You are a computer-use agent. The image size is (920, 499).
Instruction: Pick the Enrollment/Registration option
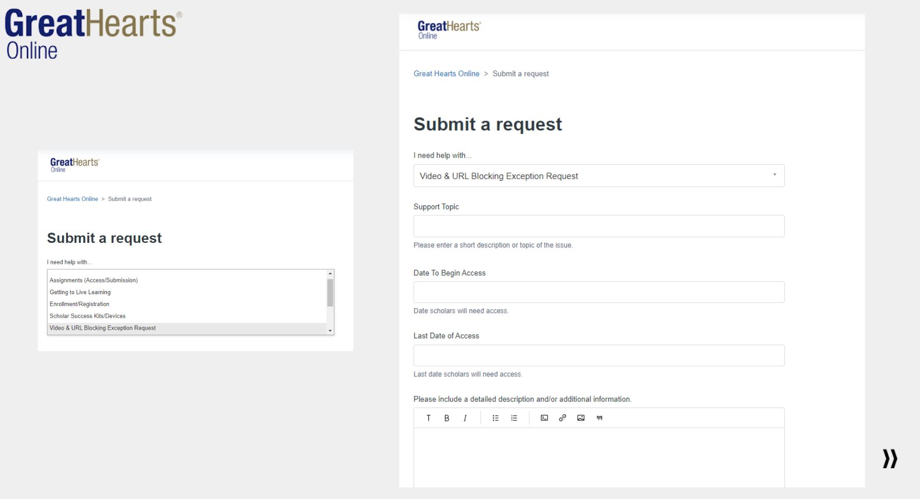point(80,304)
